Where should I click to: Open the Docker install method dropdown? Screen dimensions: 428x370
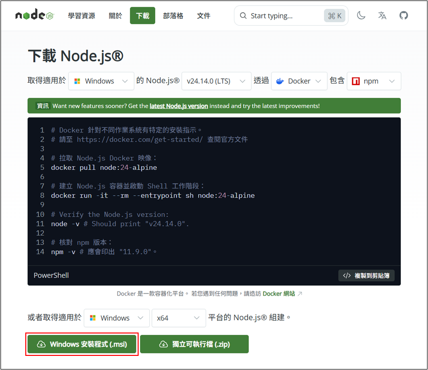click(299, 81)
